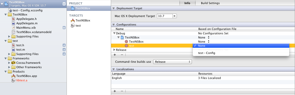
Task: Click the libtest.a library icon
Action: point(13,80)
